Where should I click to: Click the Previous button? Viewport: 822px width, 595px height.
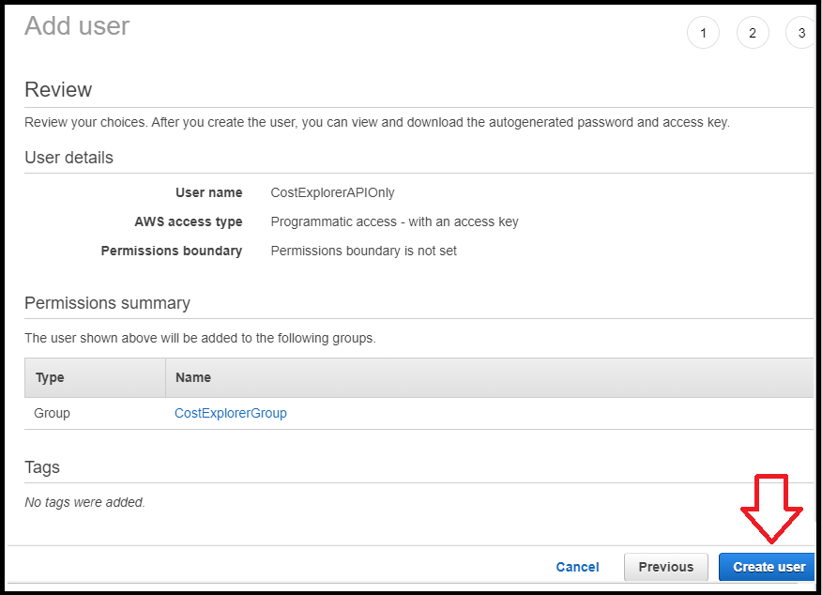point(665,567)
